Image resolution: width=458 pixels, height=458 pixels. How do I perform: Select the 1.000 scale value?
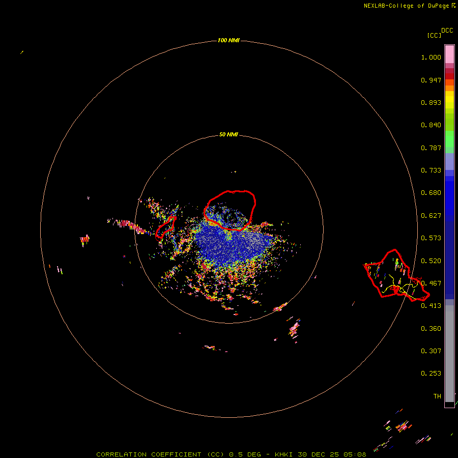point(431,57)
